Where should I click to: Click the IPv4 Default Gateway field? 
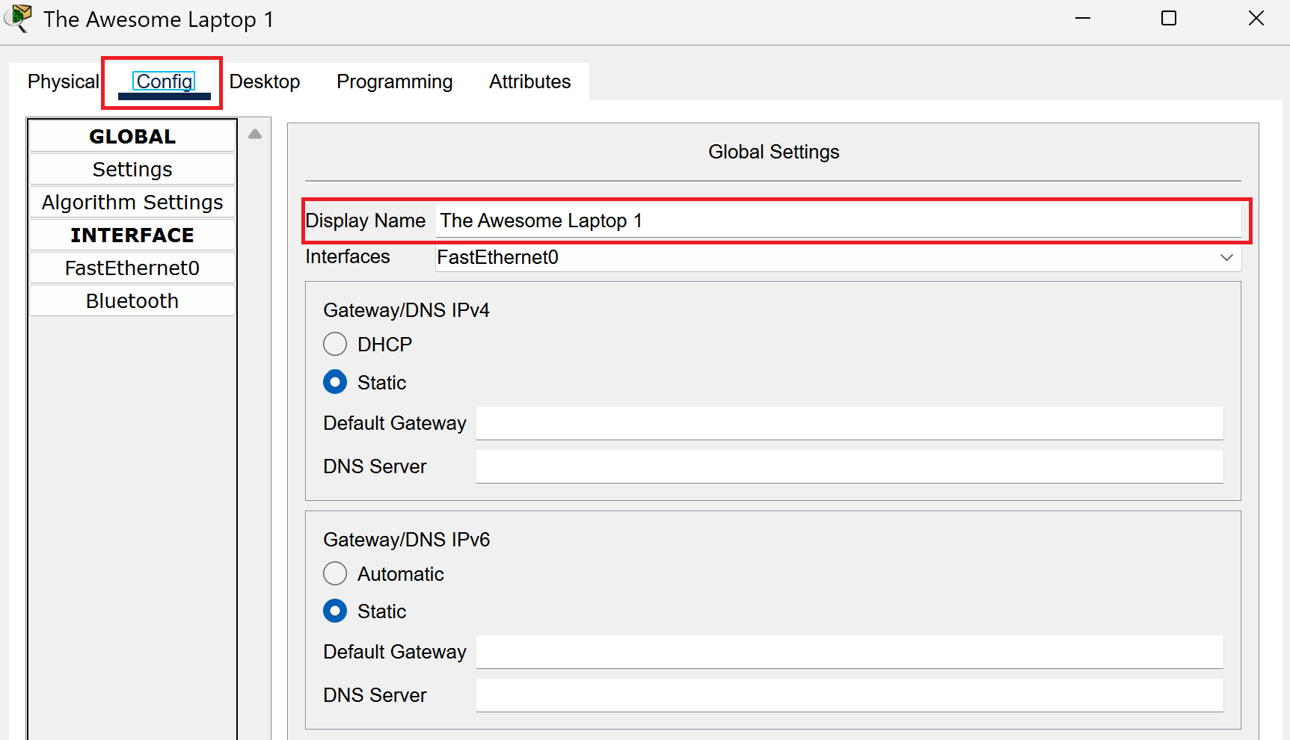pyautogui.click(x=850, y=423)
